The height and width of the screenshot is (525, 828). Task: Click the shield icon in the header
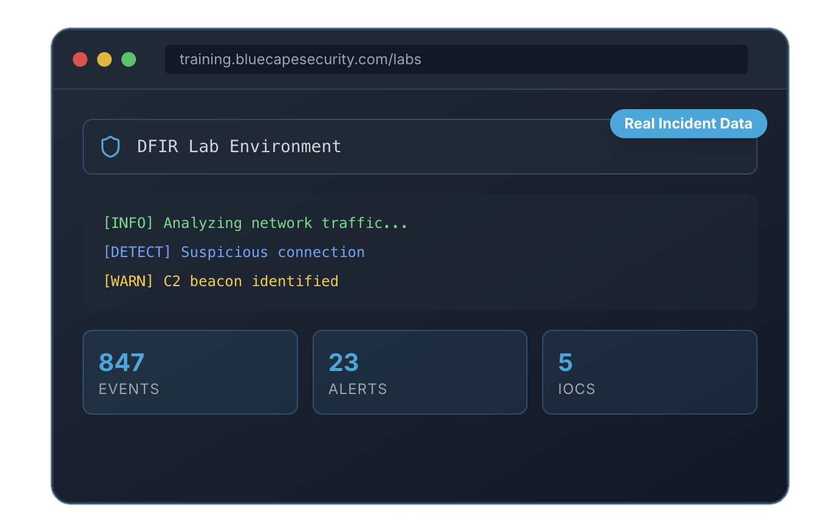[110, 147]
